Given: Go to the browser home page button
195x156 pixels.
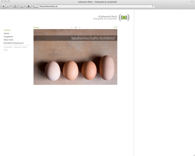Looking at the screenshot, I should pos(29,6).
